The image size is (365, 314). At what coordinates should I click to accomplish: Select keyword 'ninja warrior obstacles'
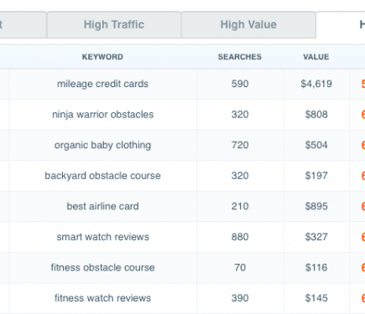coord(102,115)
